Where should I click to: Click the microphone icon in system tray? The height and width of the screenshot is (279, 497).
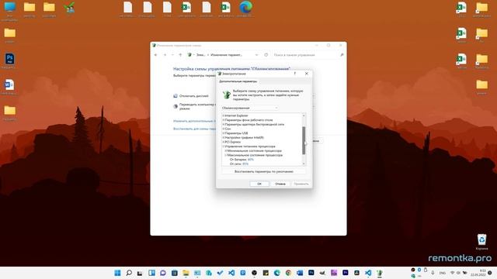click(433, 273)
